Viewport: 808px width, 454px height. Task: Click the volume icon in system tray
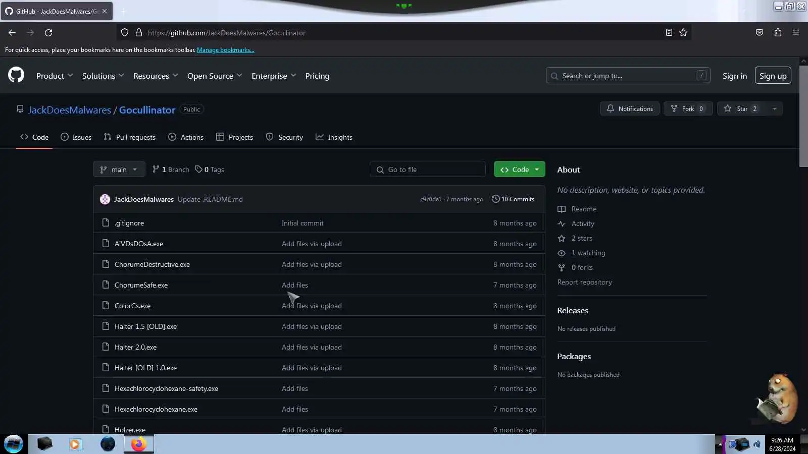coord(757,444)
